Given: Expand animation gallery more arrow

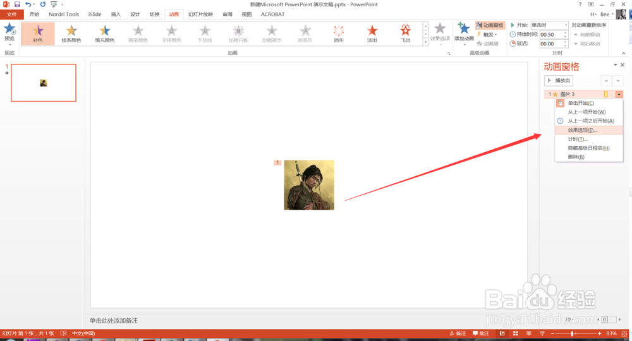Looking at the screenshot, I should pyautogui.click(x=425, y=42).
